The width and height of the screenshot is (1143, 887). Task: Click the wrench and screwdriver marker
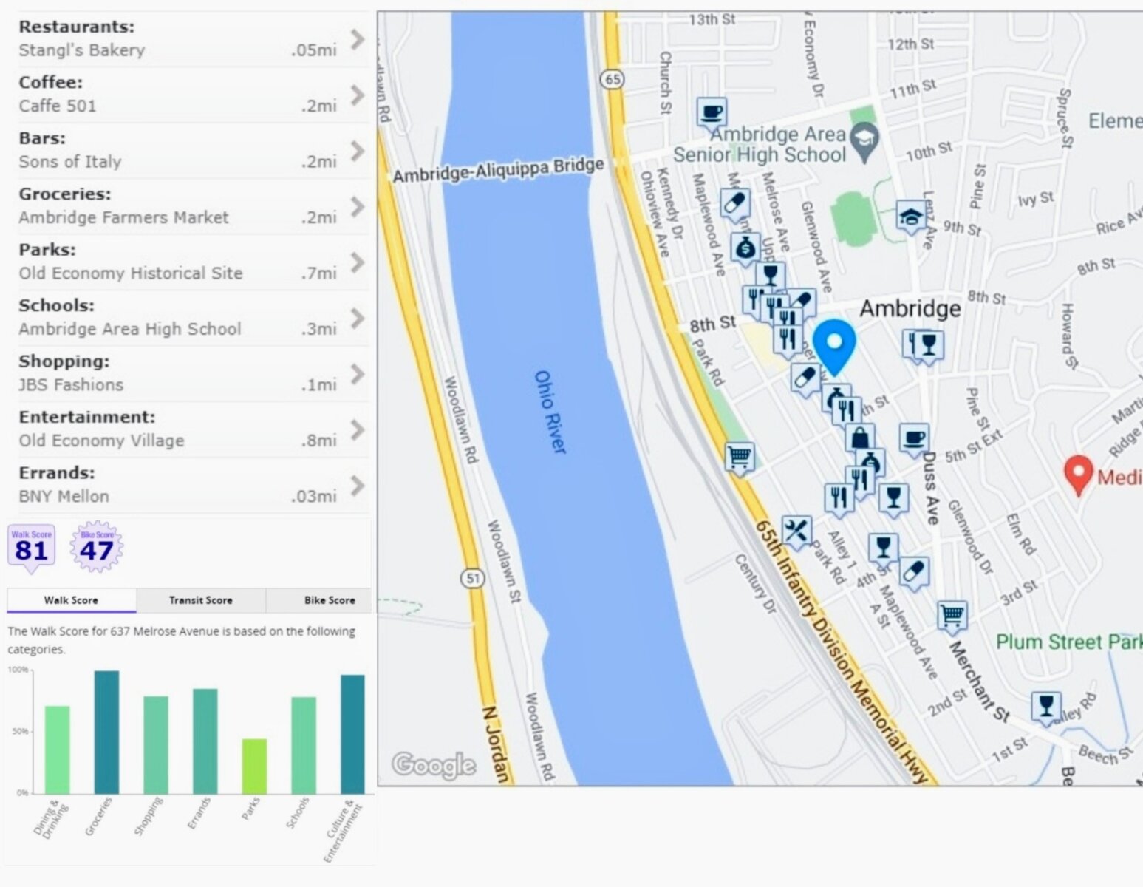[x=796, y=531]
